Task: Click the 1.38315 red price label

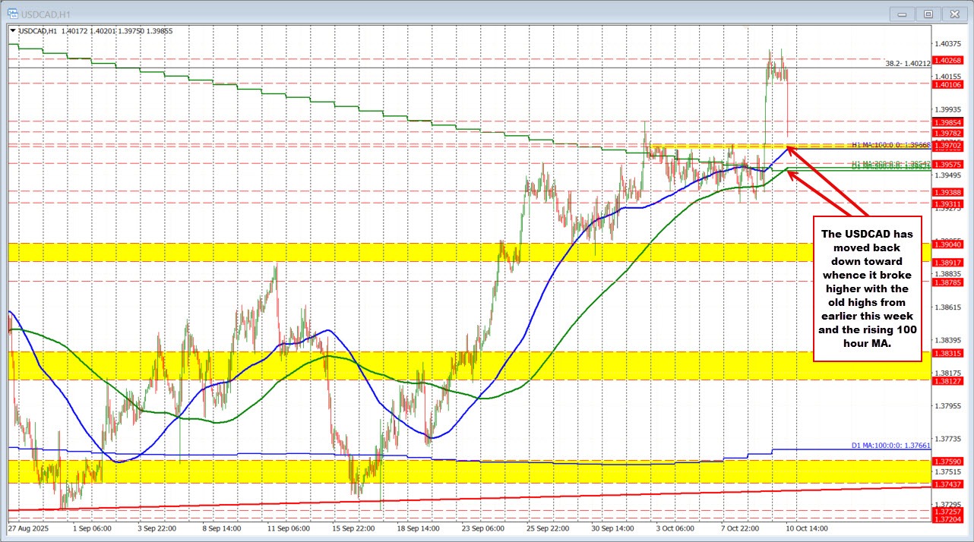Action: click(949, 354)
